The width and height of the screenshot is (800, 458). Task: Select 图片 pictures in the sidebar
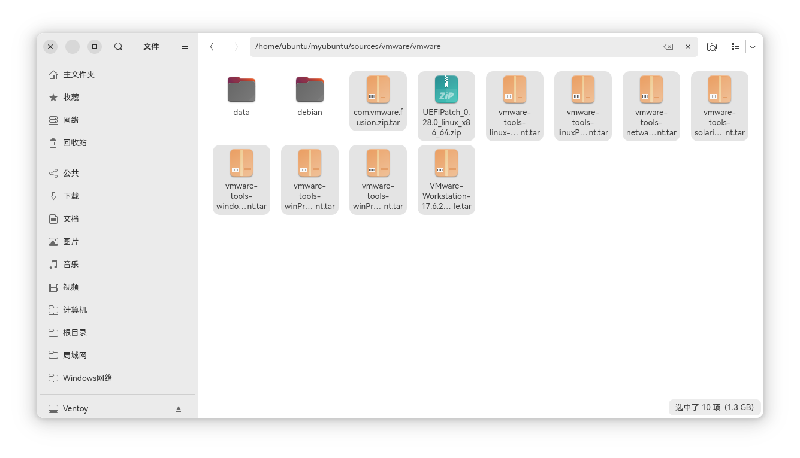(x=117, y=242)
